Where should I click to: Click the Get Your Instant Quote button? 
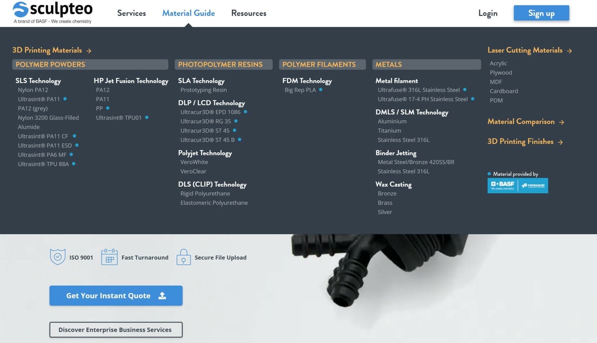coord(116,296)
